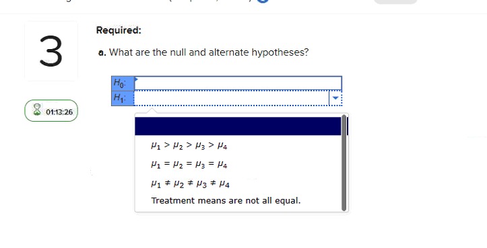Click the question number 3 box
The image size is (487, 248).
pyautogui.click(x=51, y=51)
